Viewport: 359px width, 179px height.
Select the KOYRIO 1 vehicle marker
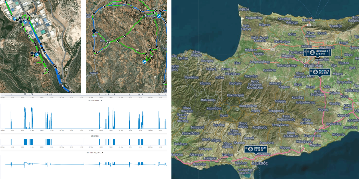pyautogui.click(x=319, y=72)
